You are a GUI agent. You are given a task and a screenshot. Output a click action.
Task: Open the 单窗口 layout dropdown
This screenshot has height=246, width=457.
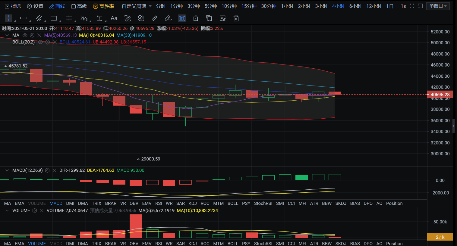click(x=438, y=6)
